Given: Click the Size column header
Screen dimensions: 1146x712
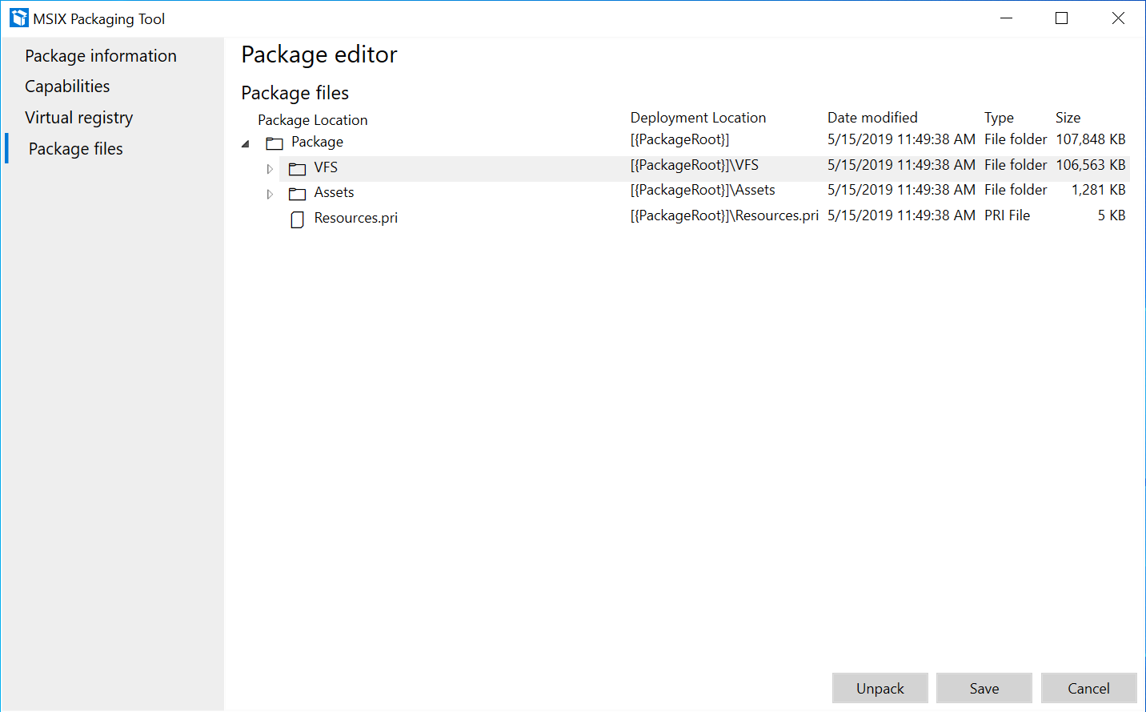Looking at the screenshot, I should 1068,118.
